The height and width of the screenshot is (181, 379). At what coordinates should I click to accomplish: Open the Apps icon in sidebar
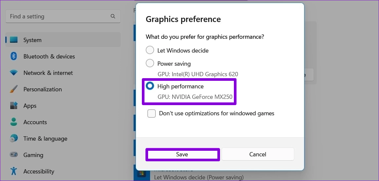tap(14, 106)
